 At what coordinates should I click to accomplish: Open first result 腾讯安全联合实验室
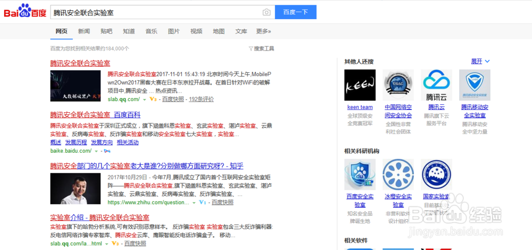[x=80, y=63]
